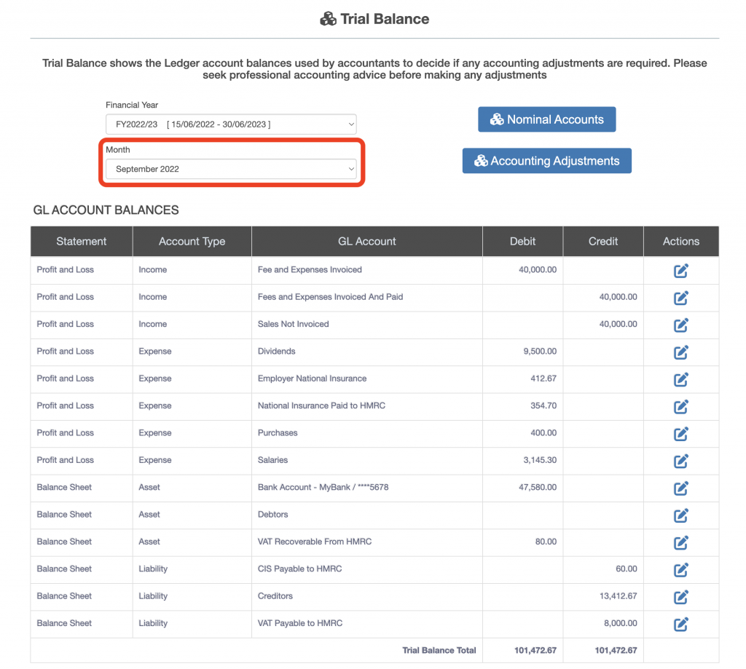Open the Month dropdown showing September 2022
This screenshot has height=669, width=746.
(231, 169)
